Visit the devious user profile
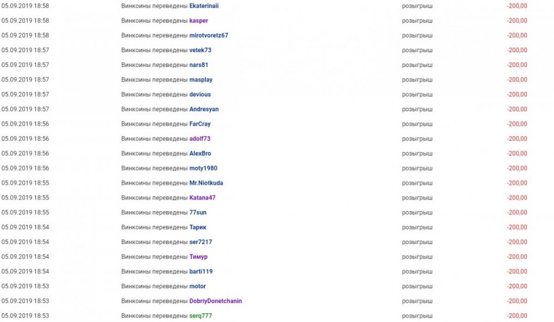This screenshot has width=554, height=322. coord(200,94)
